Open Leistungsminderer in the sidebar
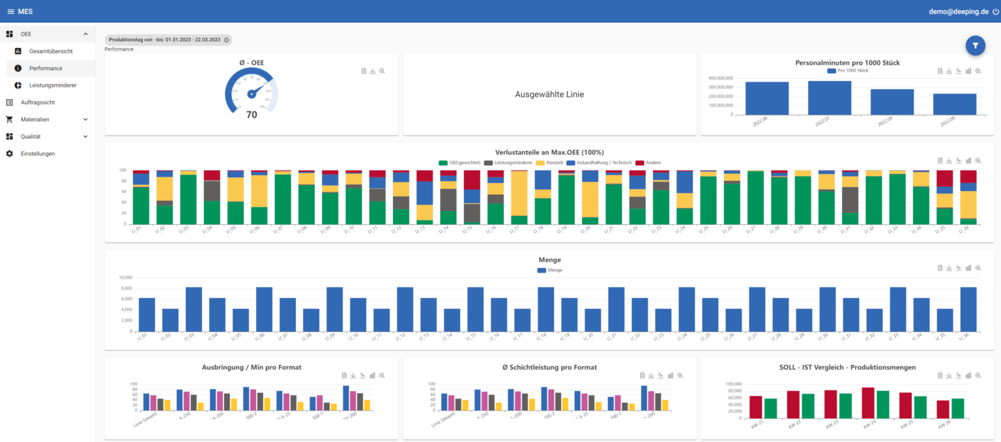Image resolution: width=1001 pixels, height=442 pixels. [53, 85]
